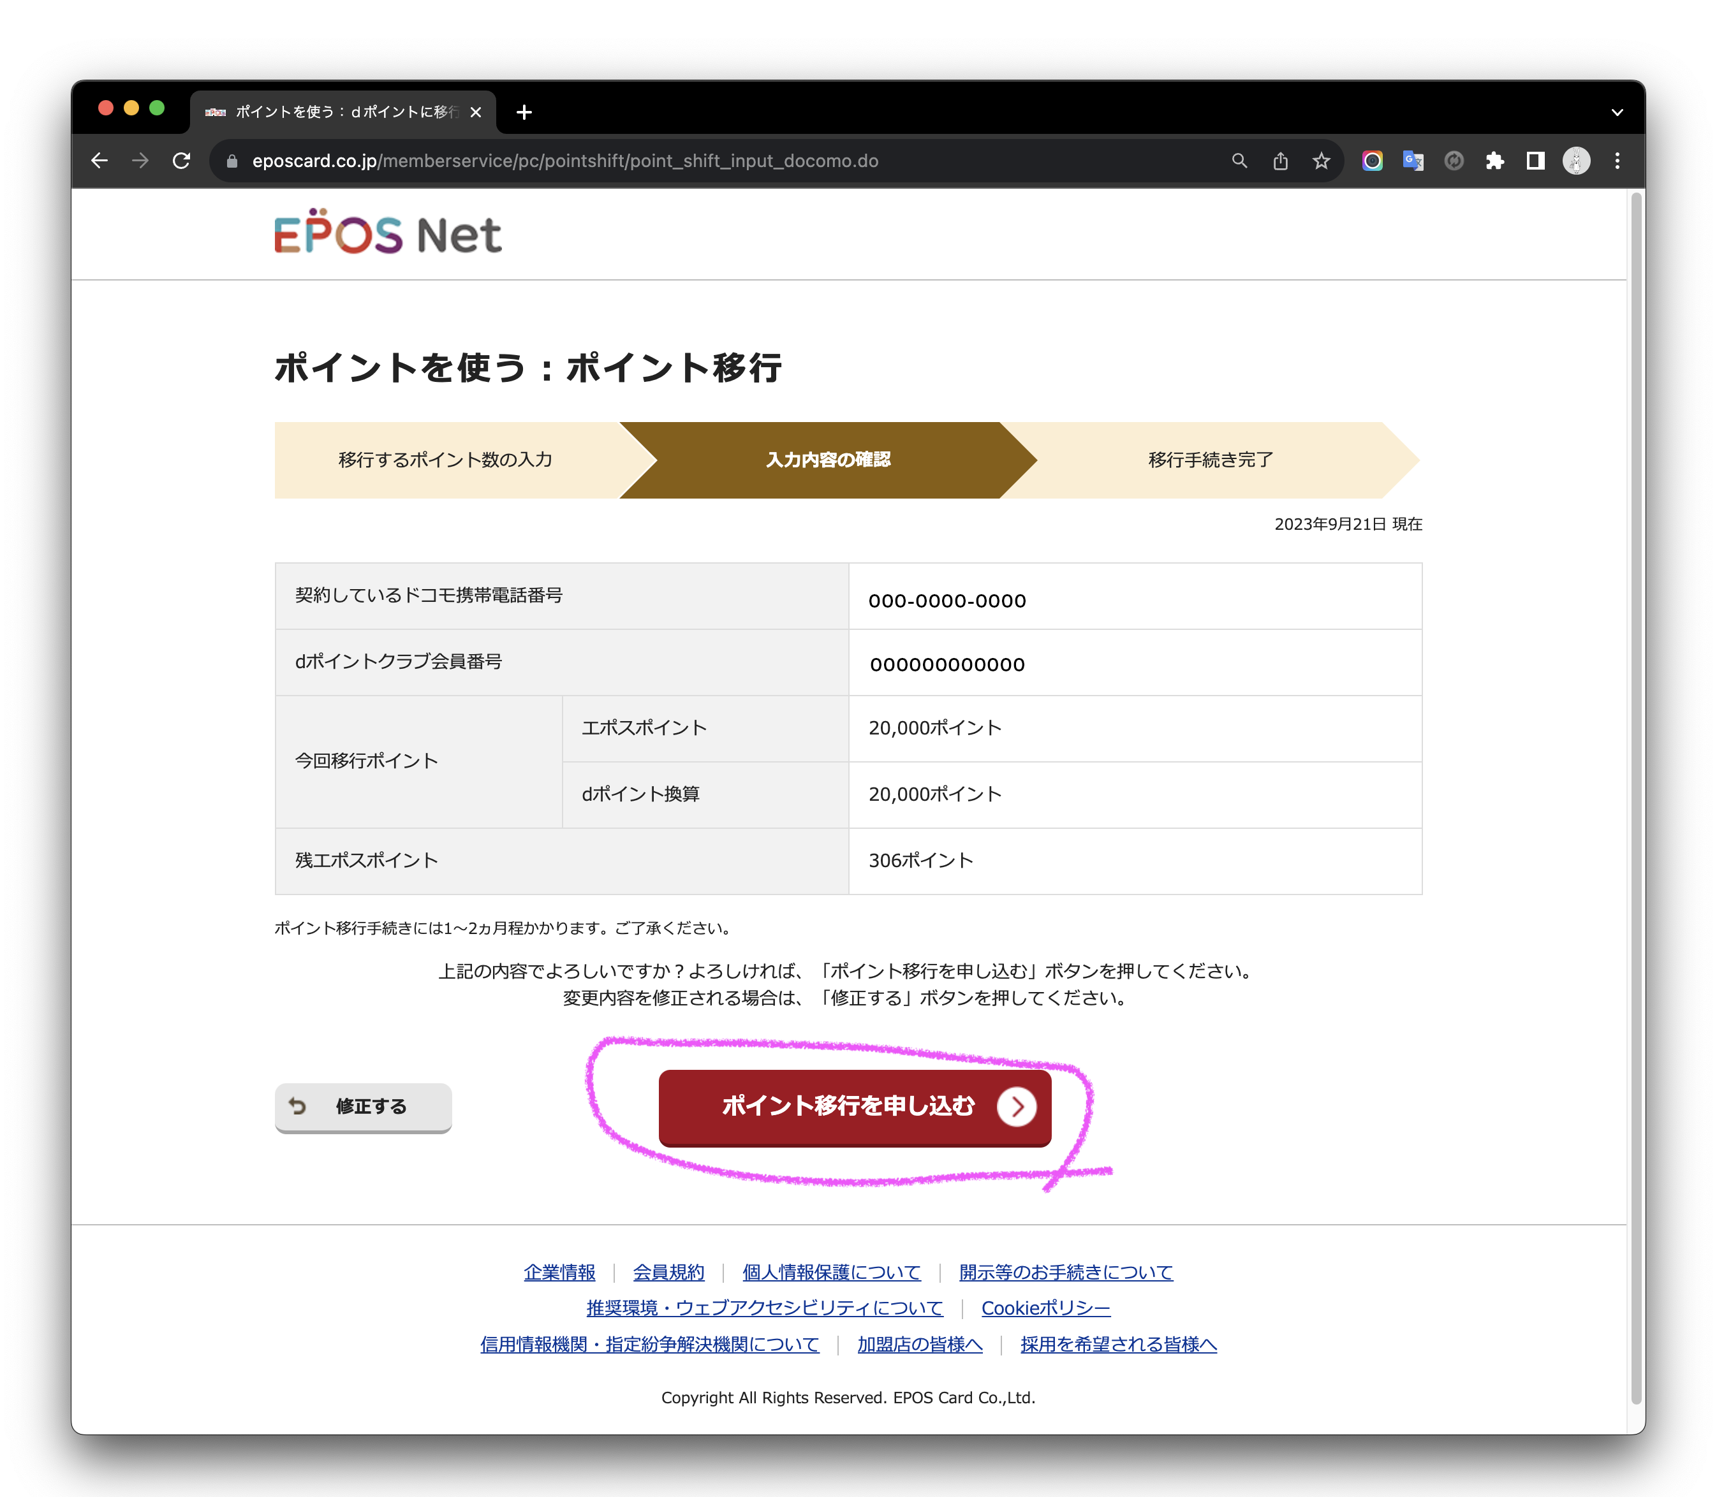
Task: Reload the page with refresh icon
Action: click(x=181, y=161)
